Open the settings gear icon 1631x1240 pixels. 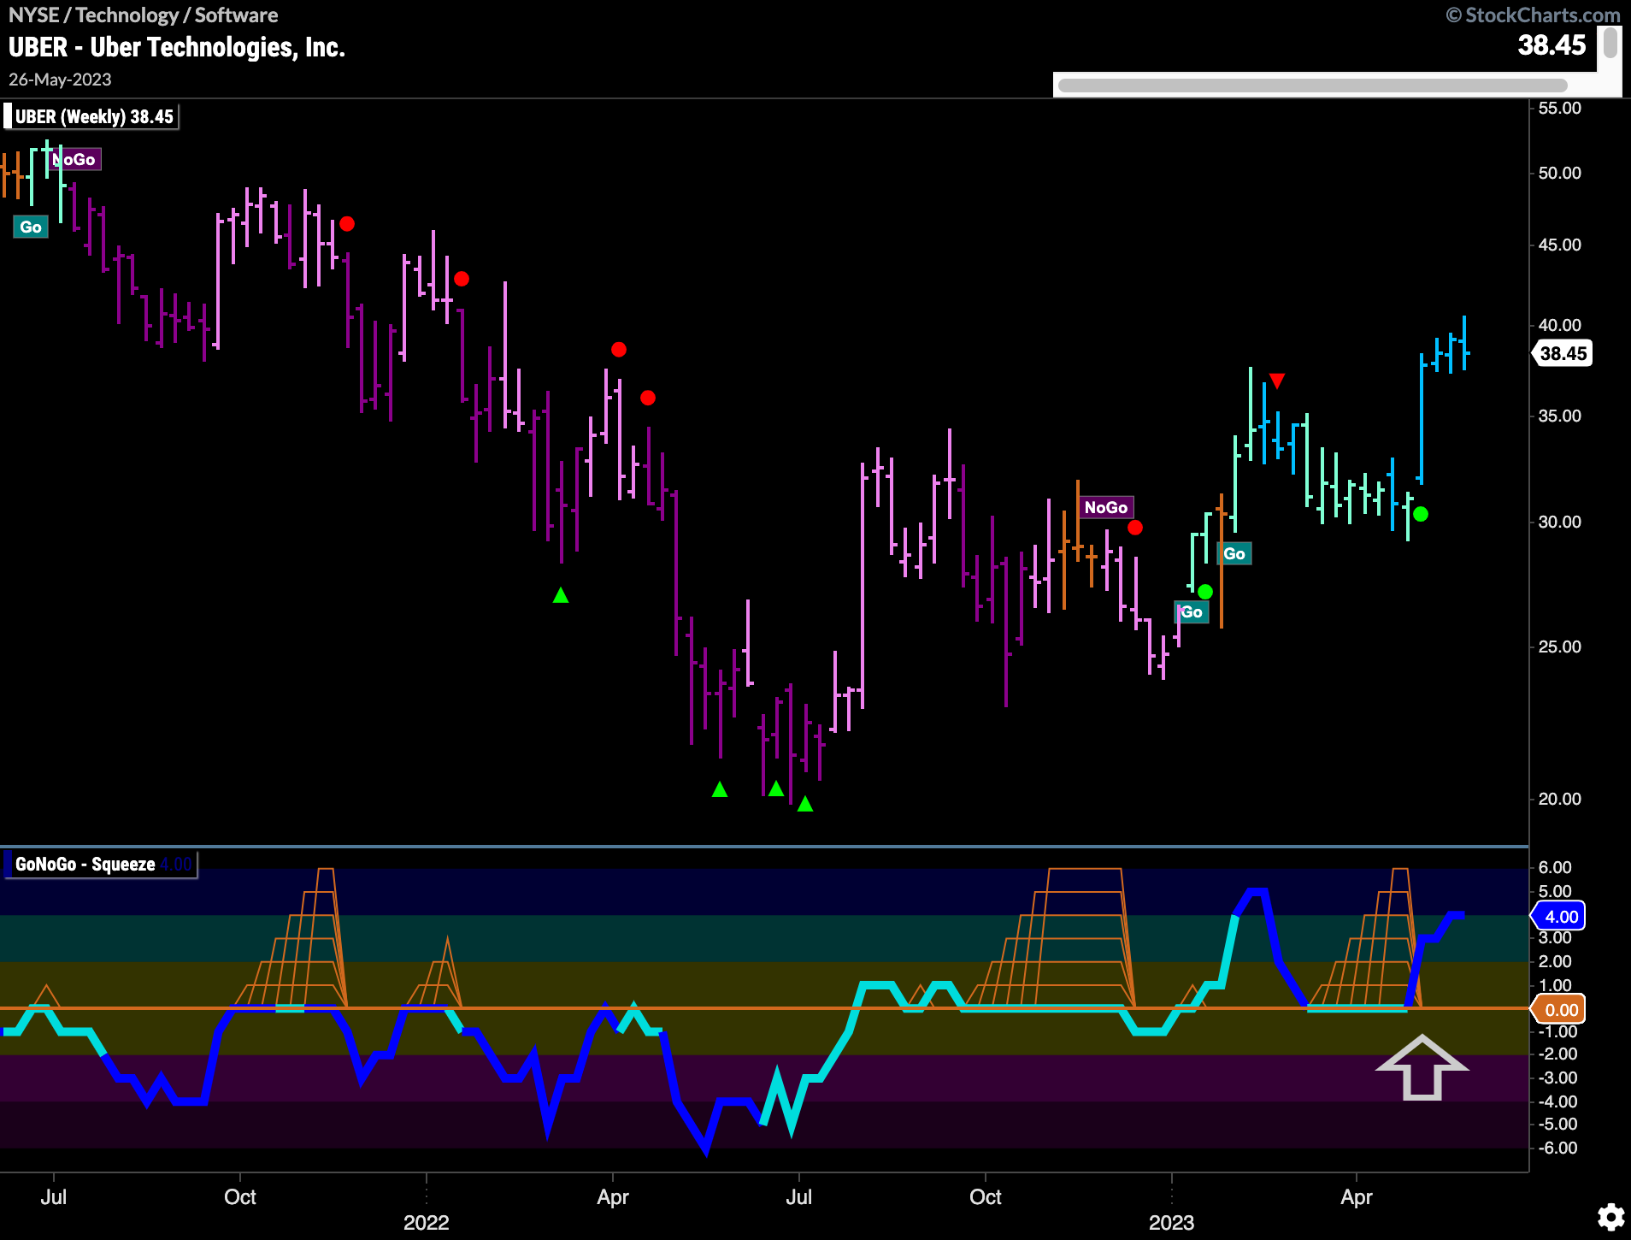(1611, 1216)
